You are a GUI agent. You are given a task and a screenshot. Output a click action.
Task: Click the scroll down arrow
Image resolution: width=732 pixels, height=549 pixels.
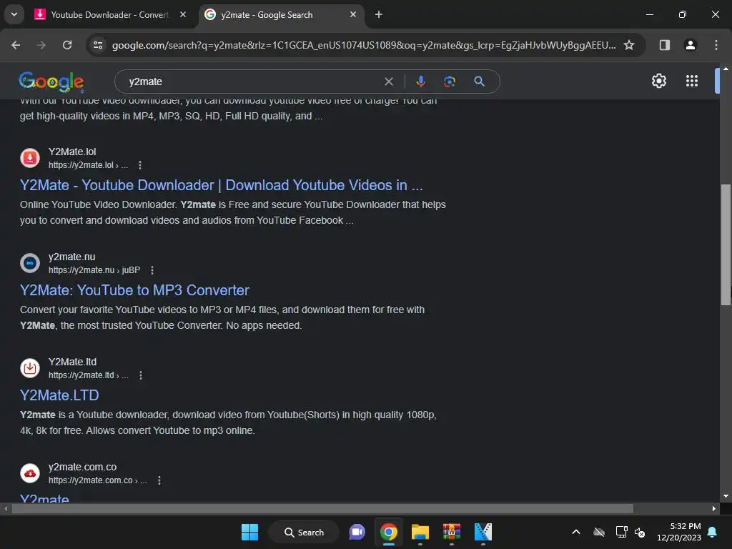coord(726,496)
